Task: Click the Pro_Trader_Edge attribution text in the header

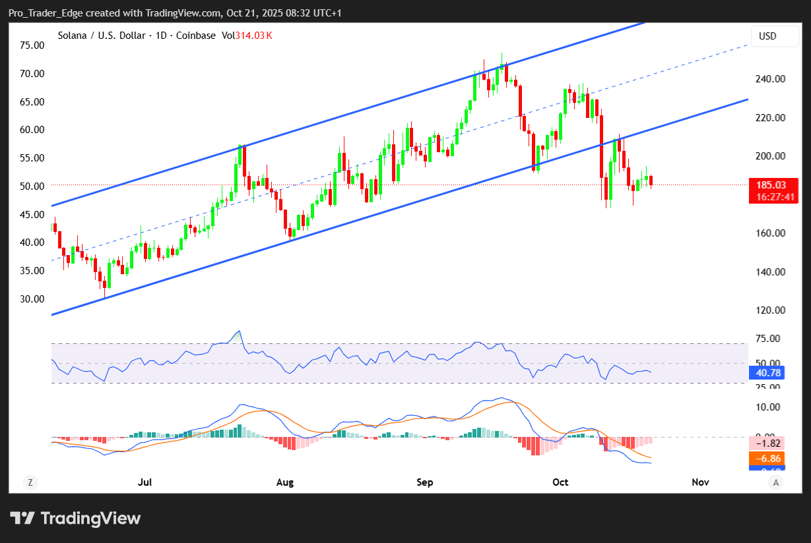Action: pyautogui.click(x=44, y=13)
